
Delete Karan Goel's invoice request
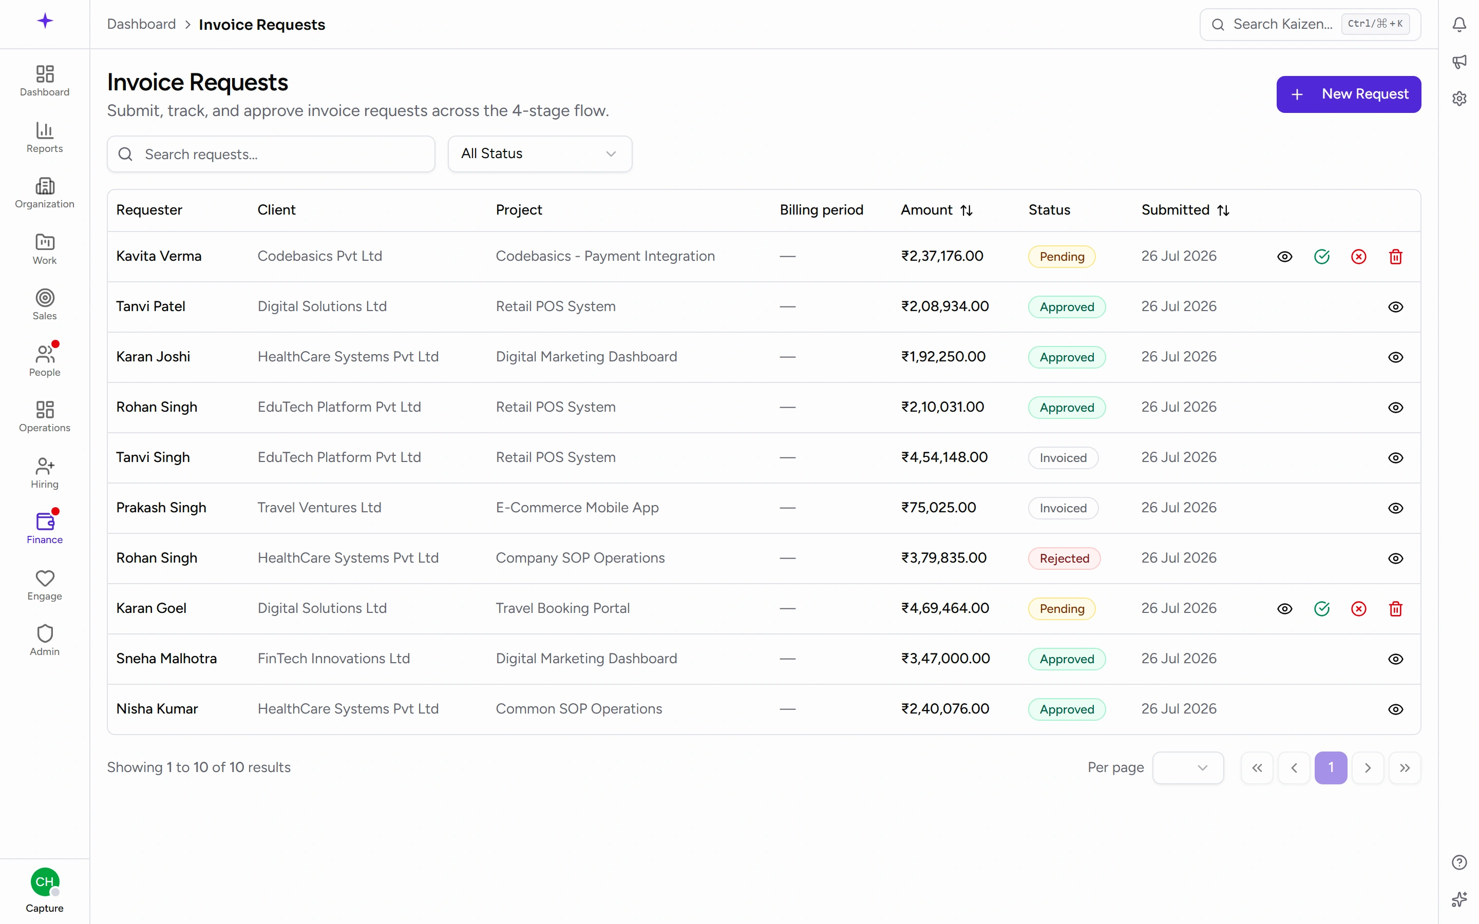coord(1395,609)
